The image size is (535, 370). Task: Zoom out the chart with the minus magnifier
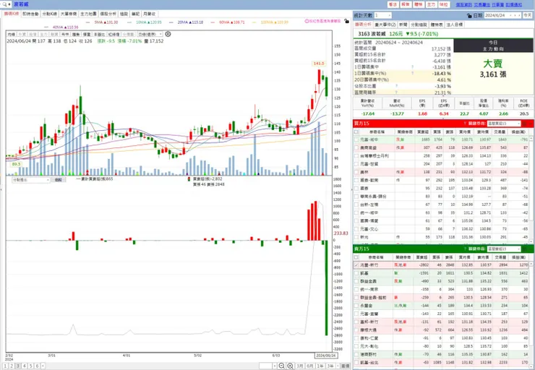tap(281, 366)
